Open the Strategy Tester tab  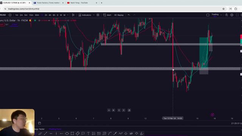point(40,129)
